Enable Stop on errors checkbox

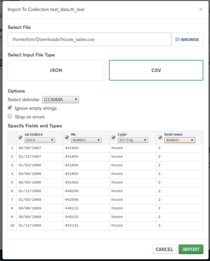(x=10, y=117)
